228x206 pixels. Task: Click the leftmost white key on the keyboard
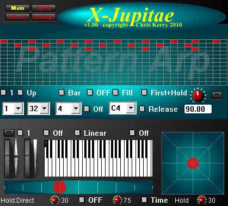pyautogui.click(x=46, y=167)
